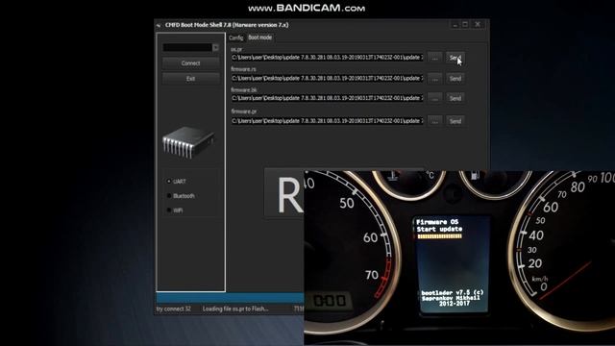This screenshot has width=615, height=346.
Task: Browse for firmware.bk file with ellipsis button
Action: click(x=434, y=98)
